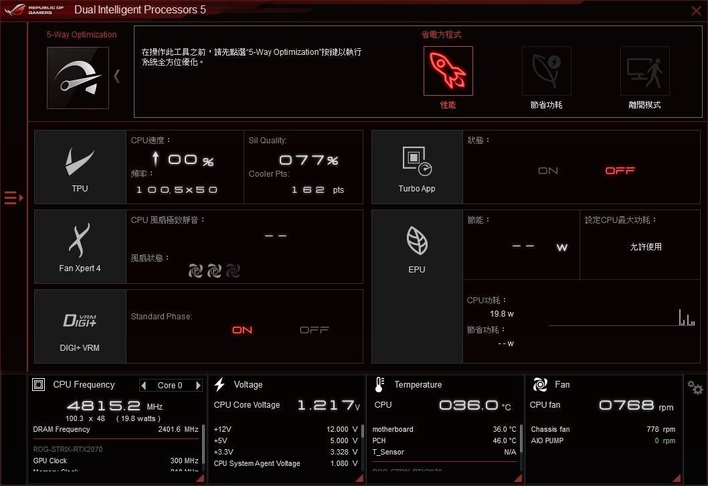Click the AIO PUMP 0 rpm row

coord(603,440)
